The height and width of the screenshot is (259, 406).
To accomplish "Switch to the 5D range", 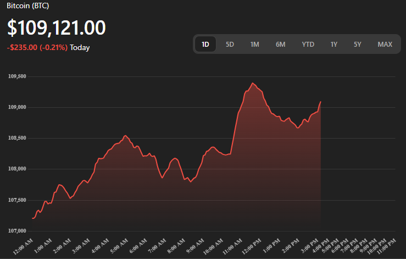I will [230, 44].
